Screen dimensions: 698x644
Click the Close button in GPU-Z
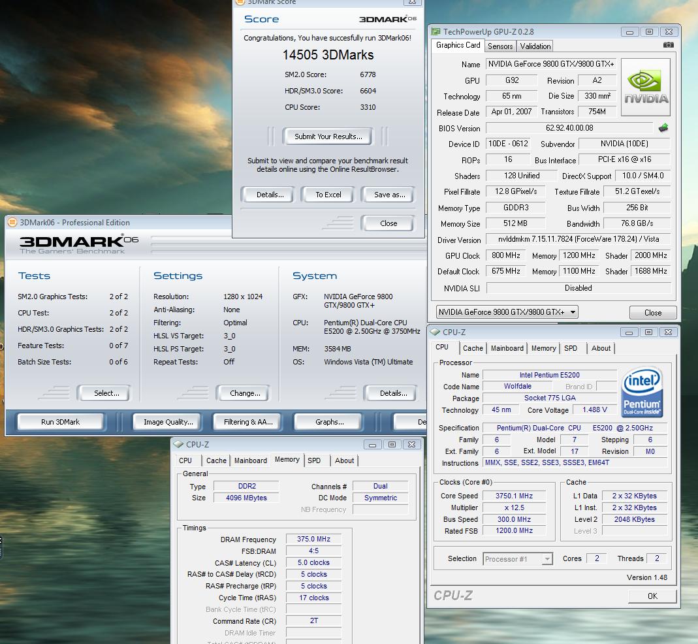652,313
